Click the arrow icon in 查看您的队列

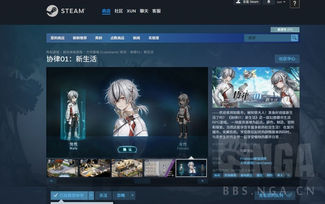tap(289, 195)
